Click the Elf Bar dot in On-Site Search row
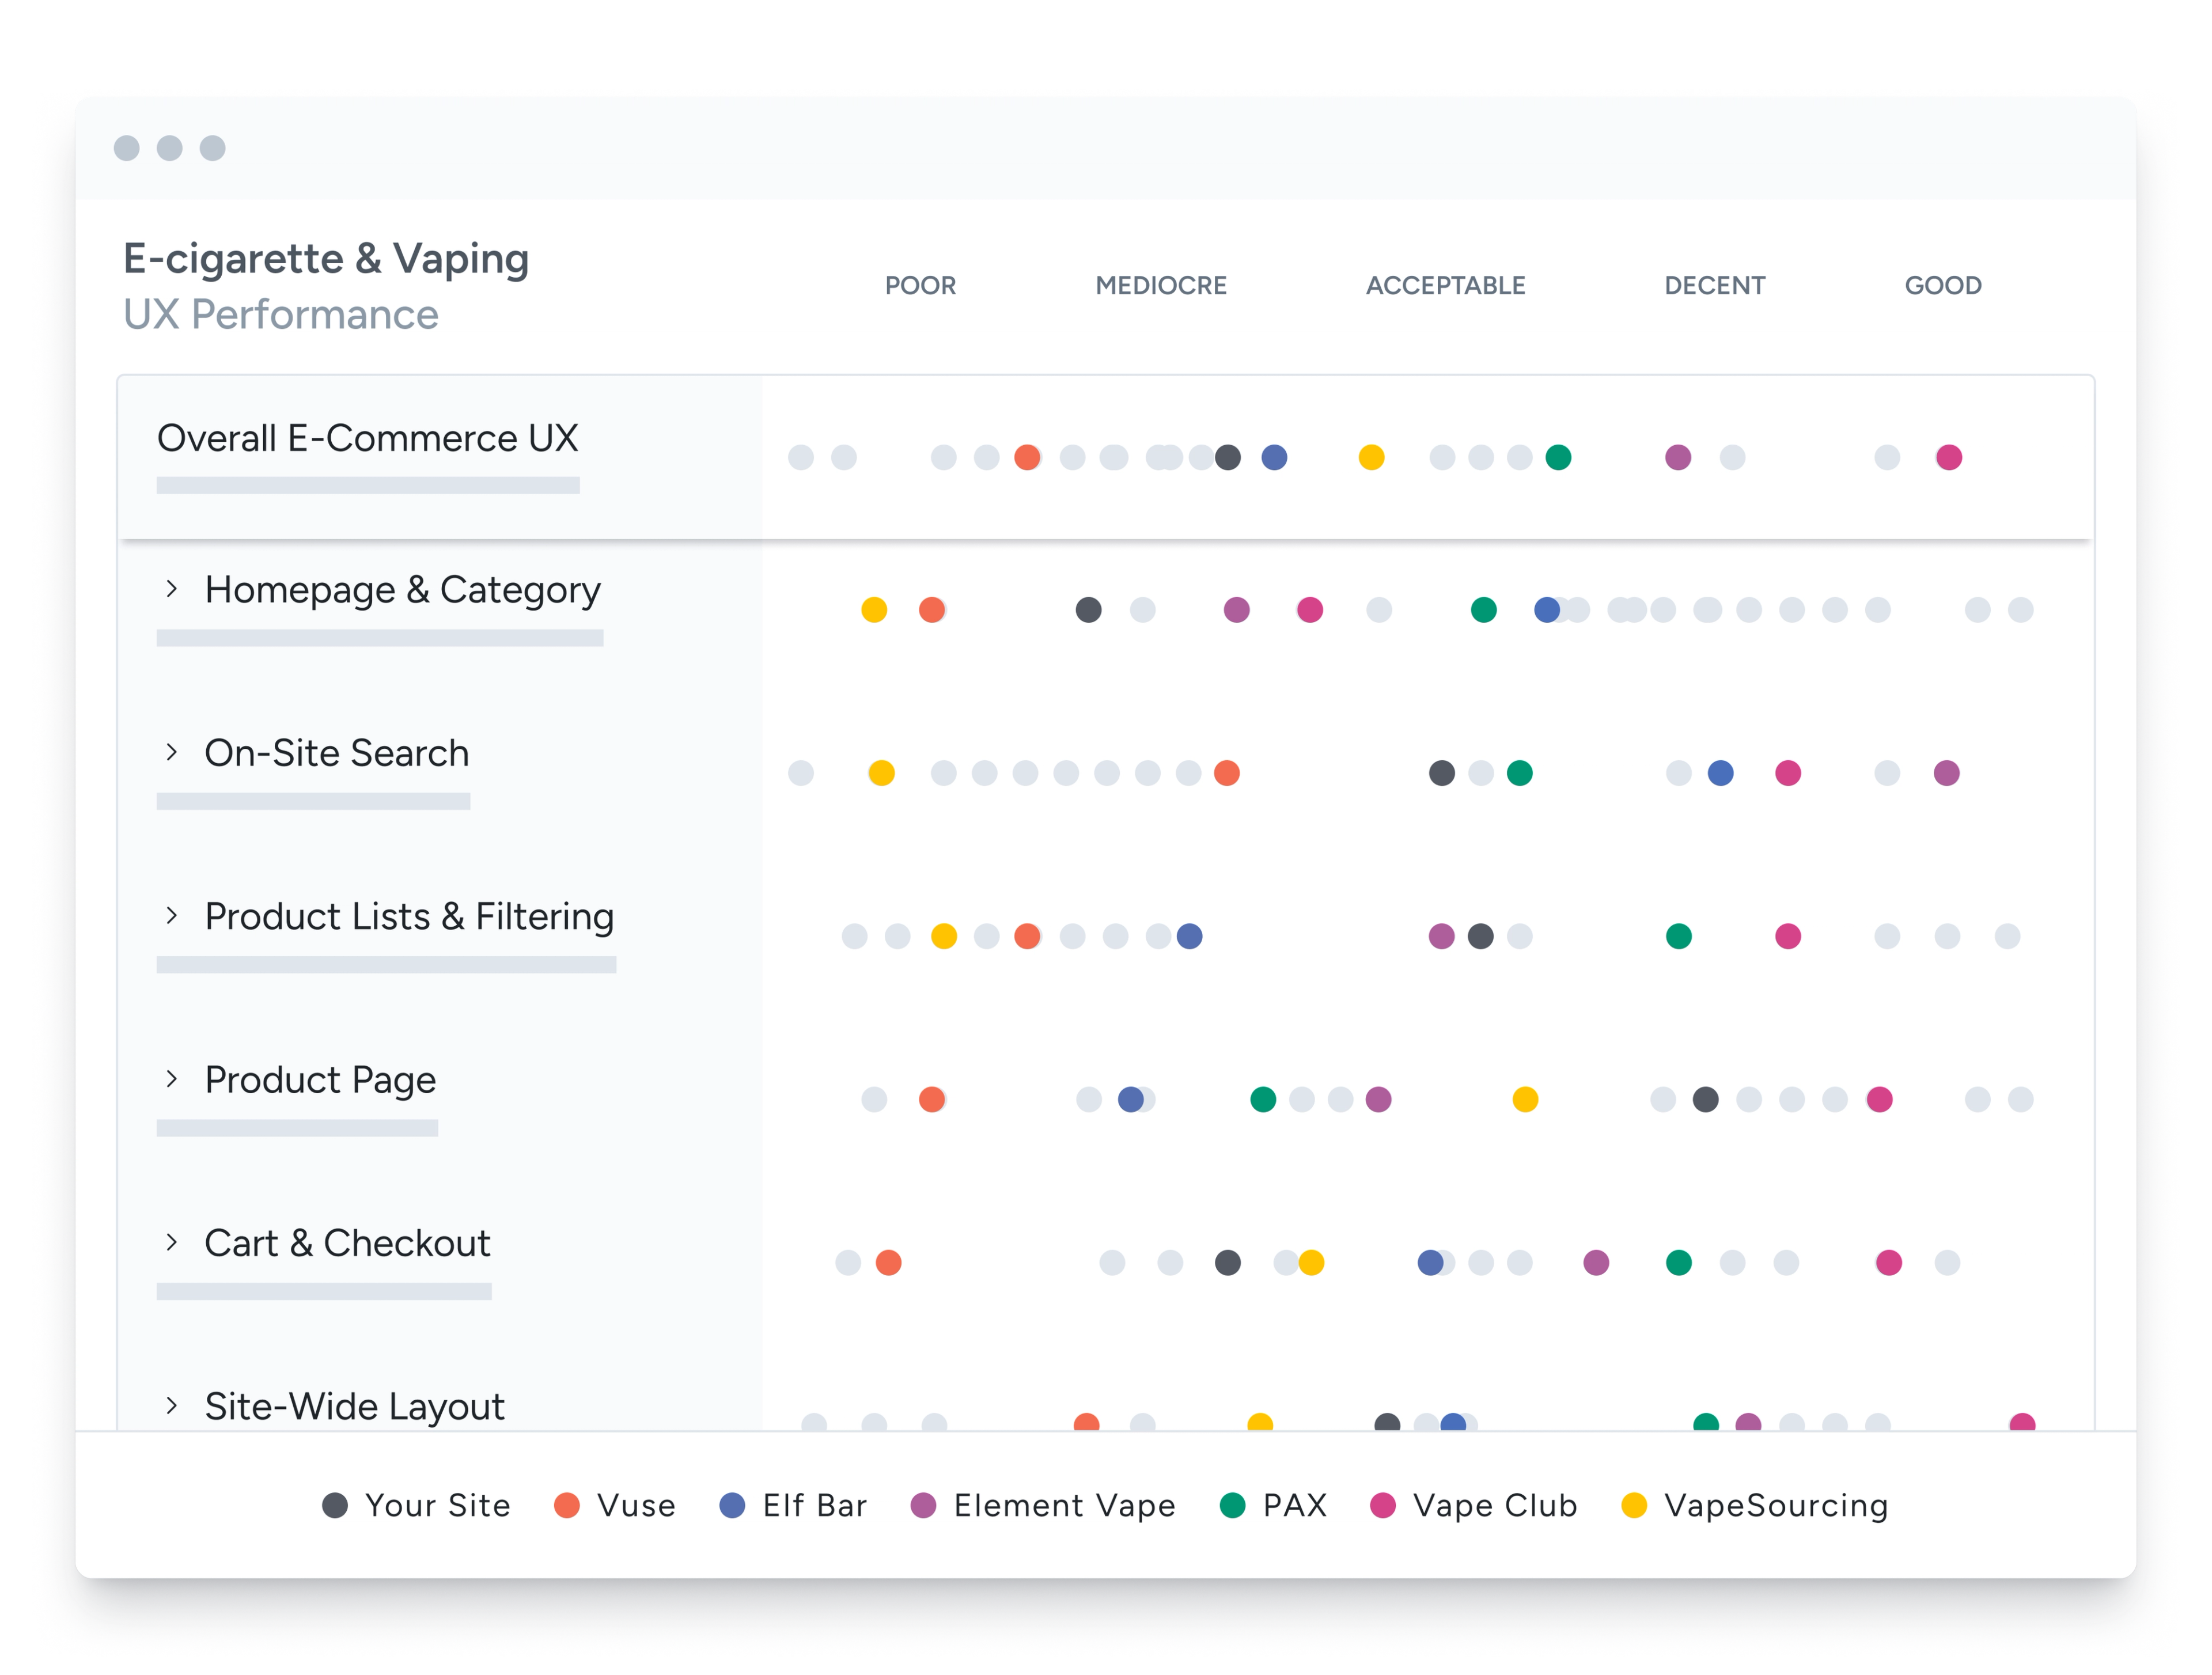2212x1675 pixels. pyautogui.click(x=1720, y=772)
